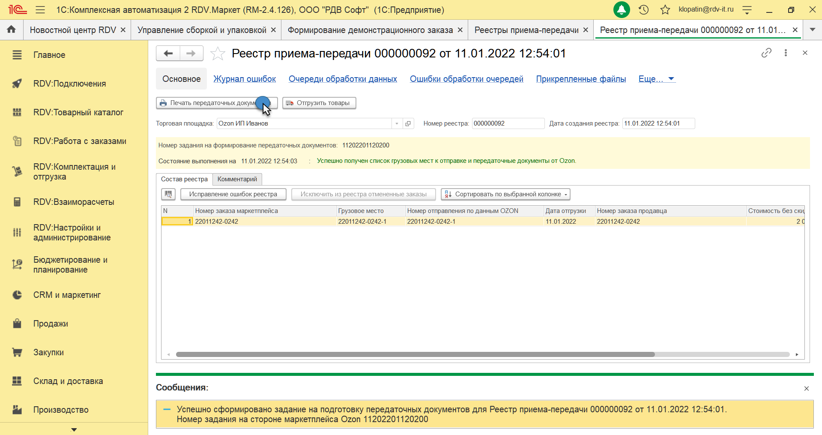Click Печать передаточных документов button
822x435 pixels.
(217, 103)
